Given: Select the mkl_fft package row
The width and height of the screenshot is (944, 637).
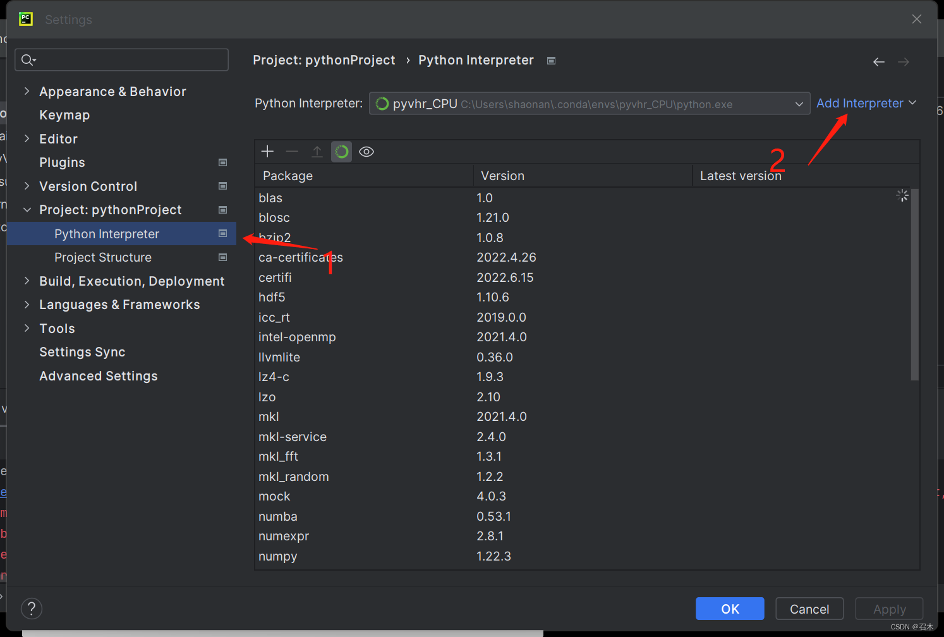Looking at the screenshot, I should pyautogui.click(x=581, y=456).
